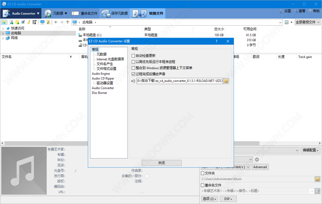Open the 查看 view menu
This screenshot has height=204, width=322.
click(x=300, y=11)
